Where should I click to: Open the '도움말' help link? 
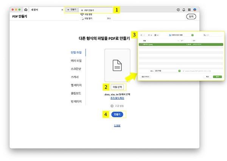117,126
